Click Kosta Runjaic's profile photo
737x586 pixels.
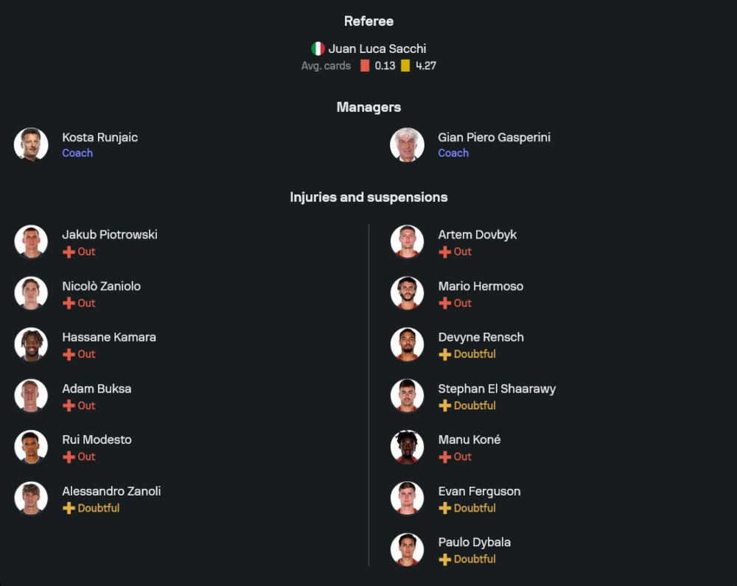[31, 144]
